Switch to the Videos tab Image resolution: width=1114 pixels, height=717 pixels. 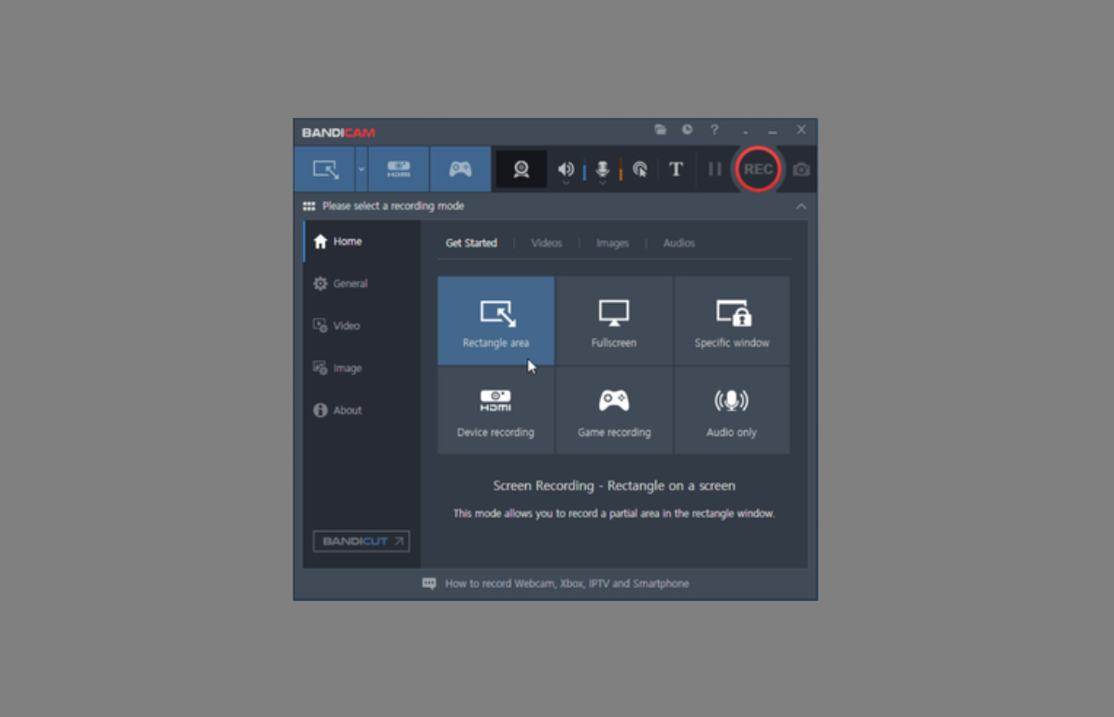pyautogui.click(x=547, y=243)
